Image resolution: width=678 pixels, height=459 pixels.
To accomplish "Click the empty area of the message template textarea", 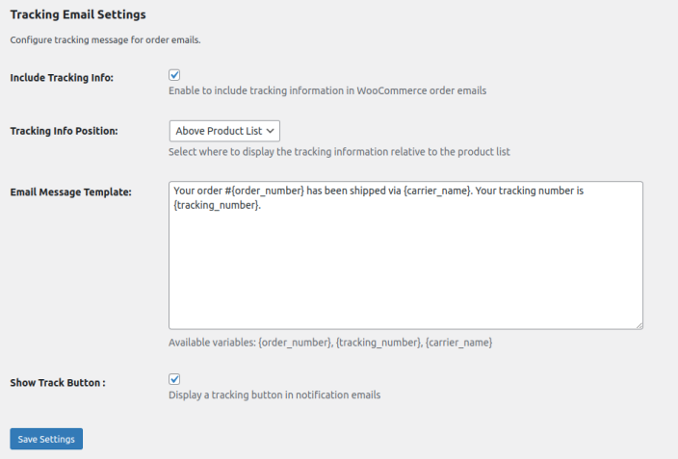I will click(404, 269).
